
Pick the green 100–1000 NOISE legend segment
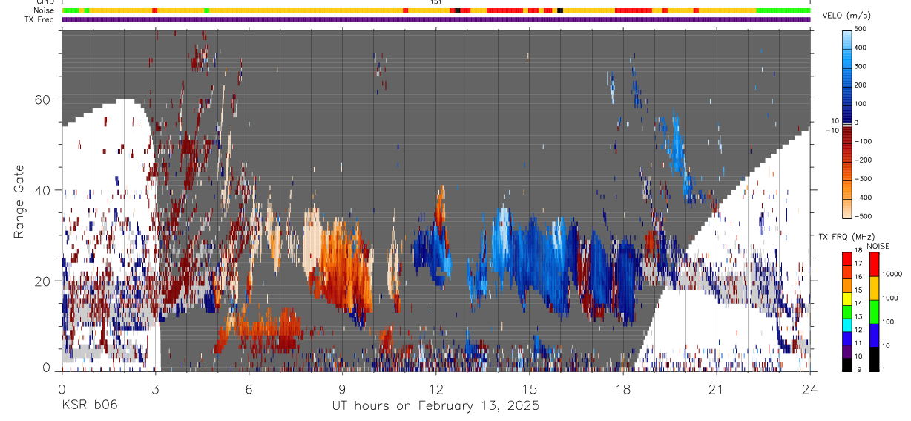pos(874,312)
